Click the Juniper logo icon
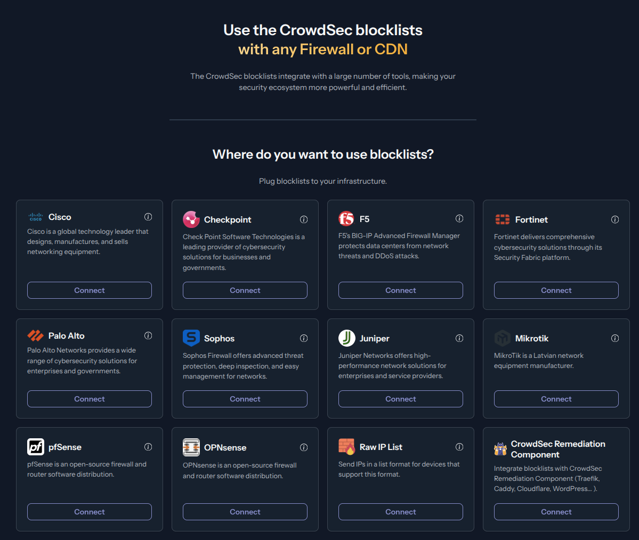 pos(346,338)
